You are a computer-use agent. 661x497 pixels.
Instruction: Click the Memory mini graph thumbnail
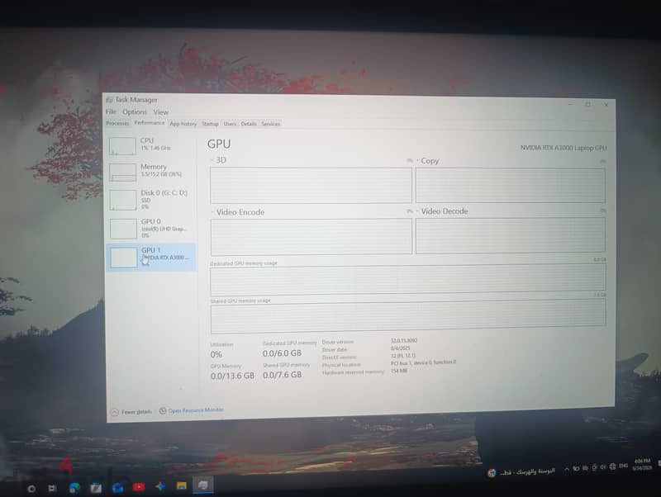122,173
